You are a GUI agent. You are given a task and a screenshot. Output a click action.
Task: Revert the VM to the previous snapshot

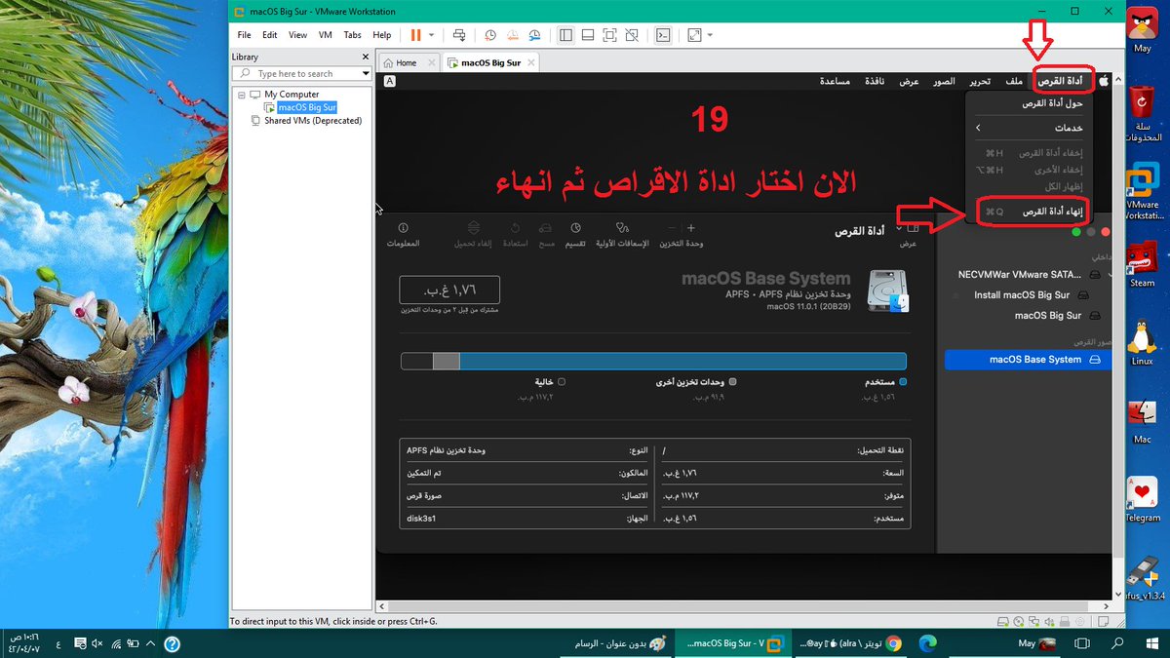(512, 35)
